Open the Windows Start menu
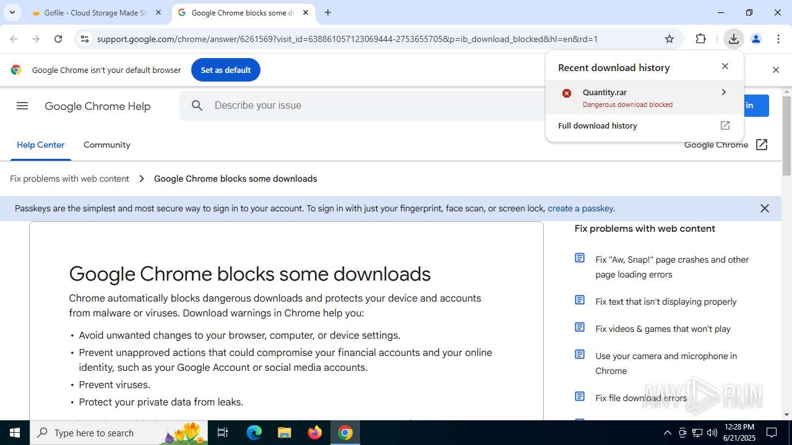The image size is (792, 445). 15,433
